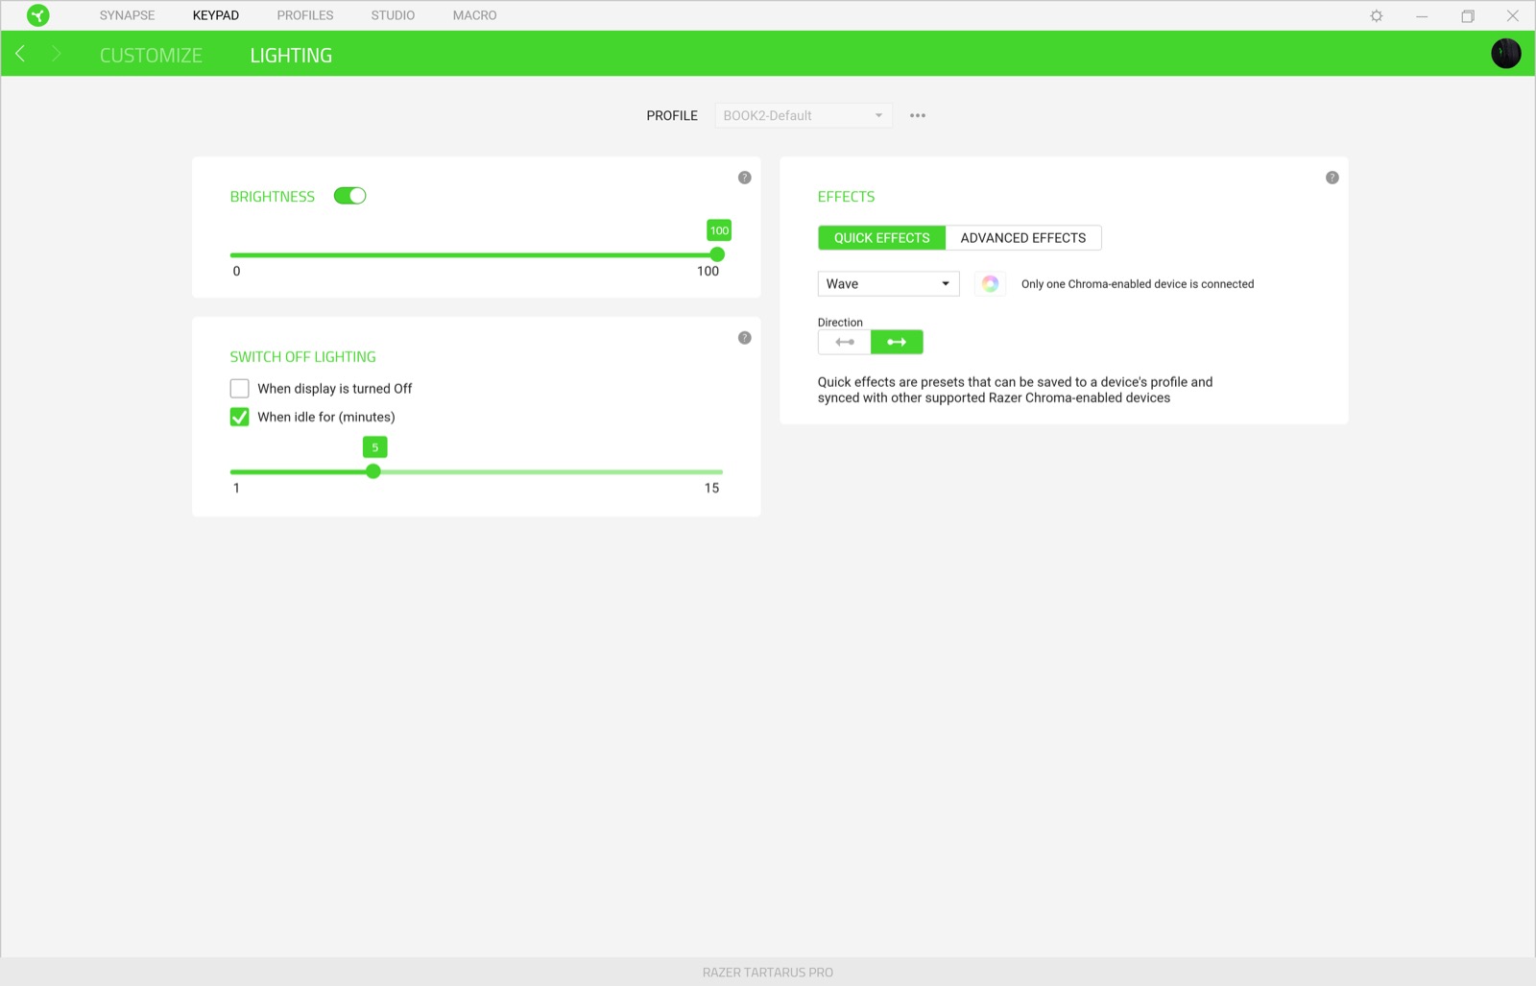Open help for the Effects panel
1536x986 pixels.
(x=1332, y=178)
